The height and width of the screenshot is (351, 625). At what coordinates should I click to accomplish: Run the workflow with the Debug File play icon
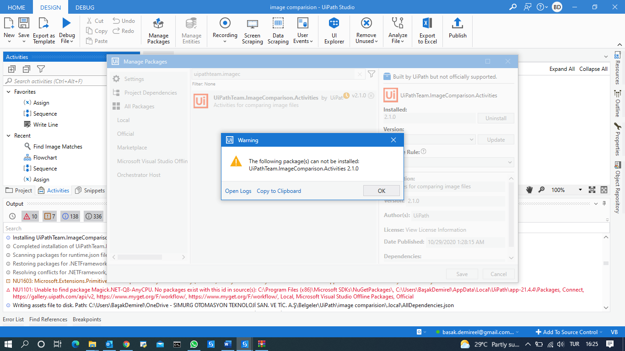[x=67, y=23]
